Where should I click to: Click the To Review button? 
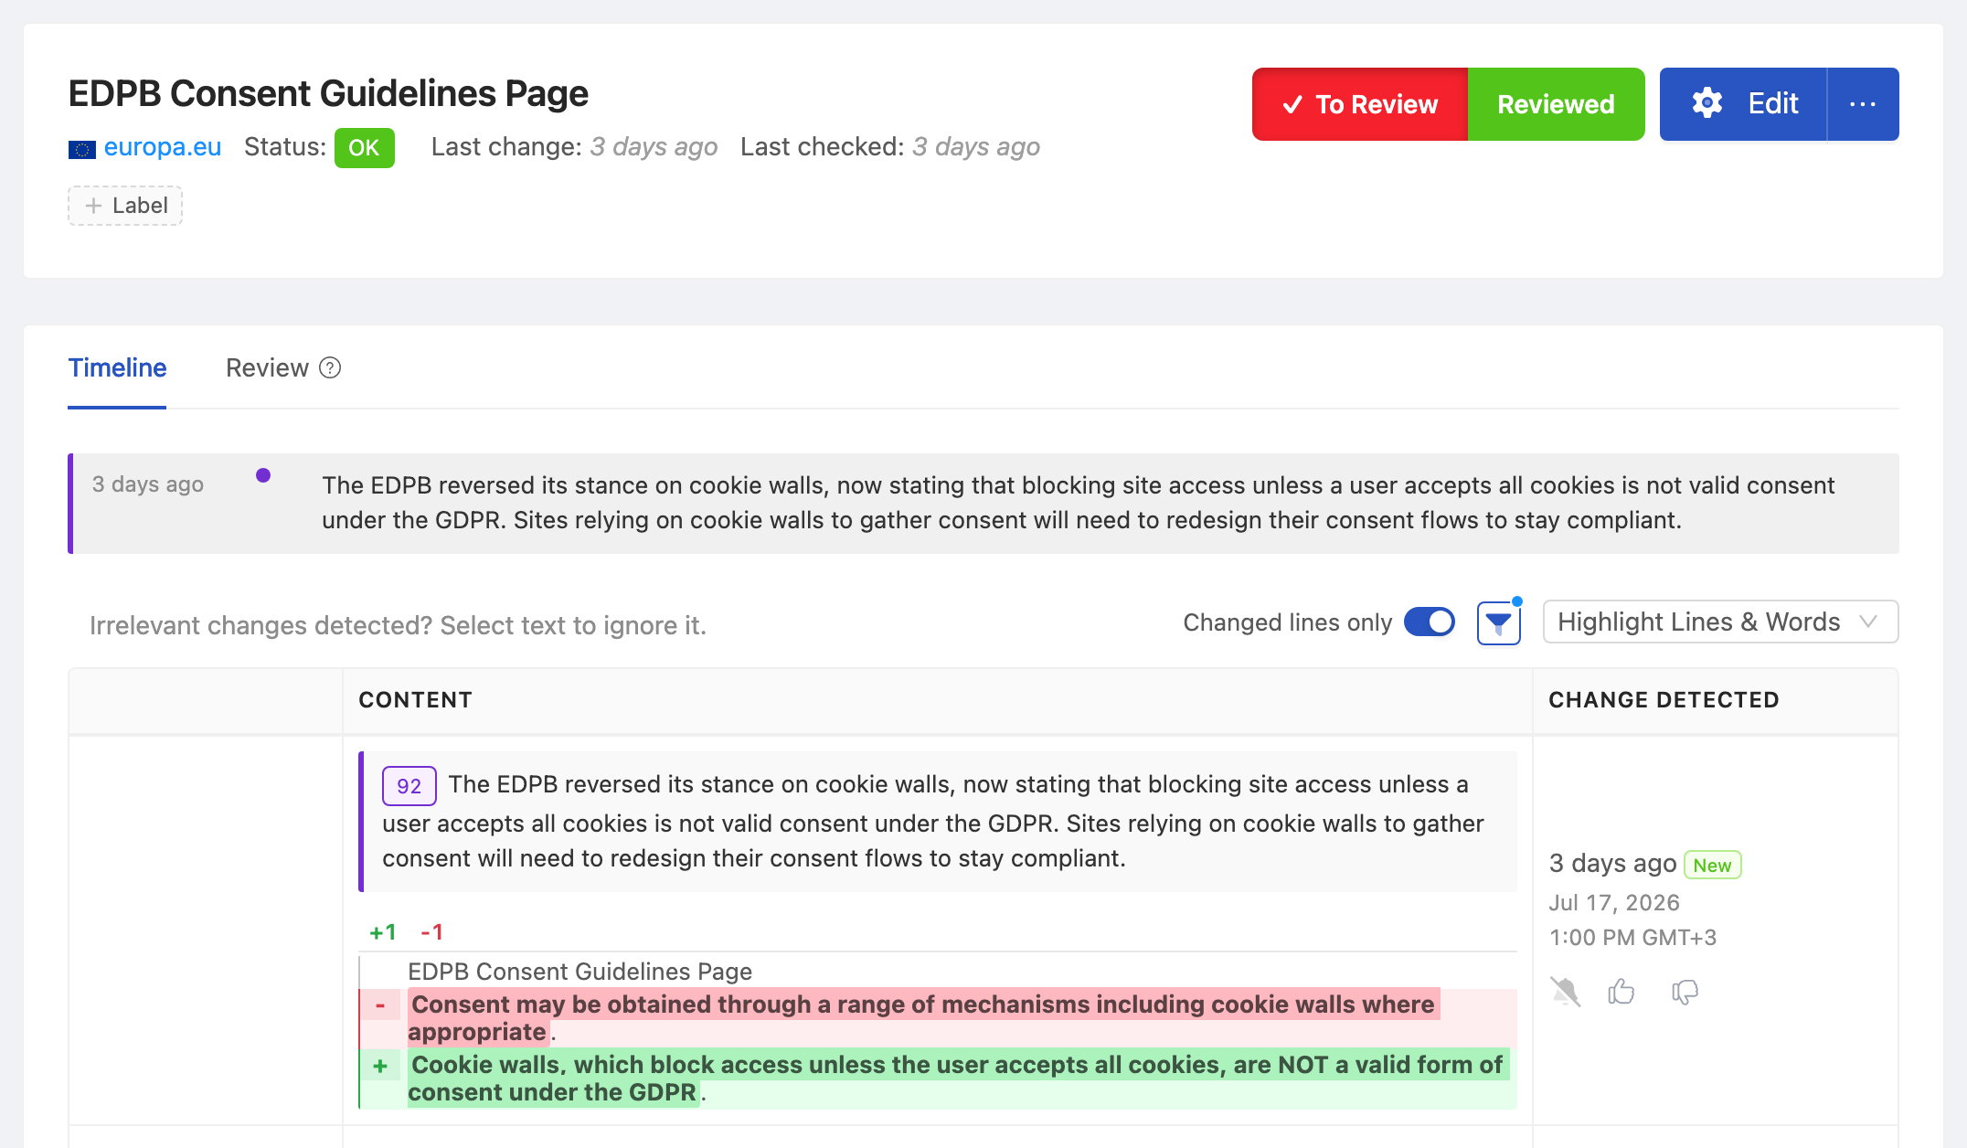1360,104
